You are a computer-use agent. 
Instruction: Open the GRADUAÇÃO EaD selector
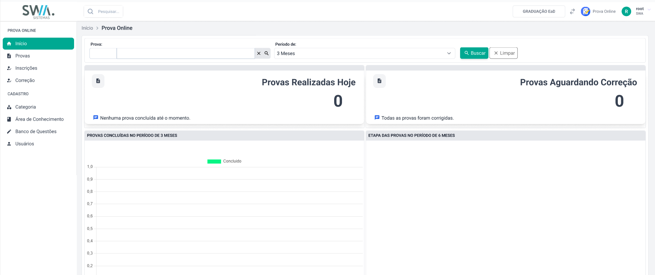539,12
